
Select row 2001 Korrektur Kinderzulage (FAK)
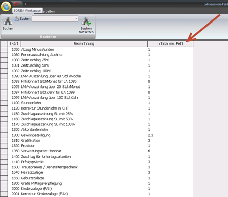100,194
